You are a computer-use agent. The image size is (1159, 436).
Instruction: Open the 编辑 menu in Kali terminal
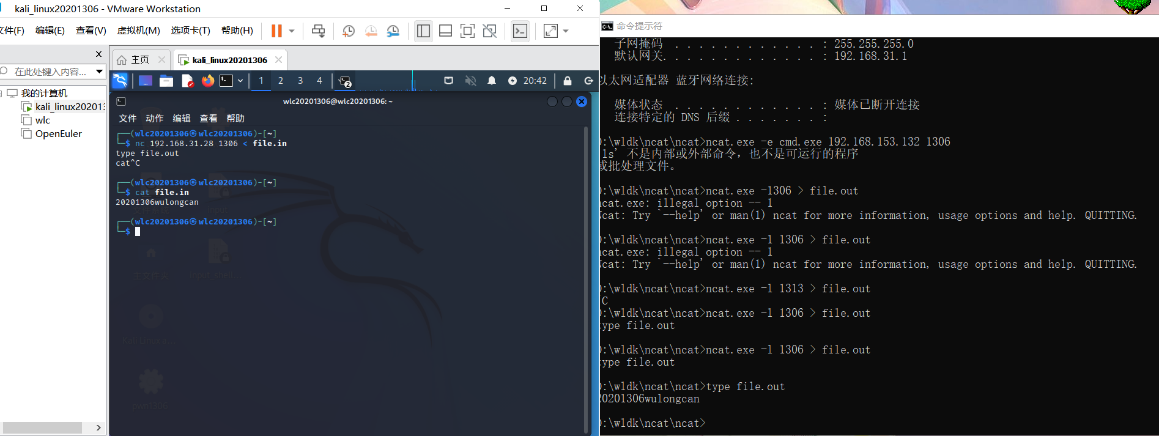[182, 119]
